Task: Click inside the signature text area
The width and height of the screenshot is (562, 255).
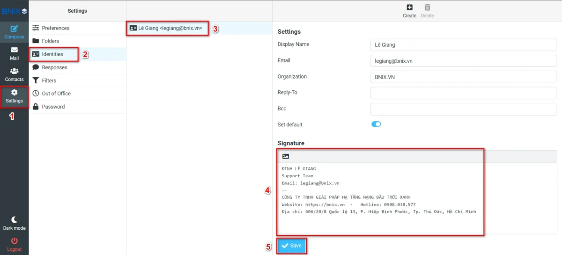Action: point(417,198)
